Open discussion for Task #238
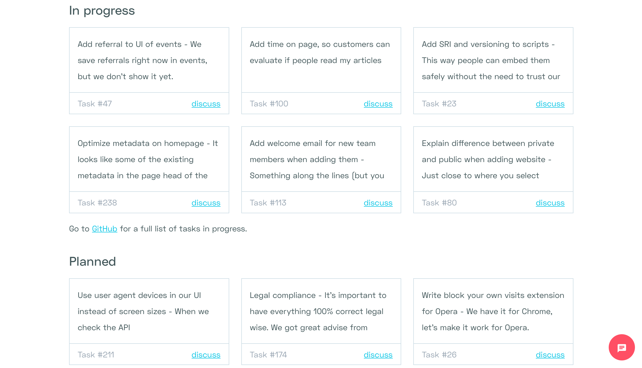 click(x=206, y=203)
